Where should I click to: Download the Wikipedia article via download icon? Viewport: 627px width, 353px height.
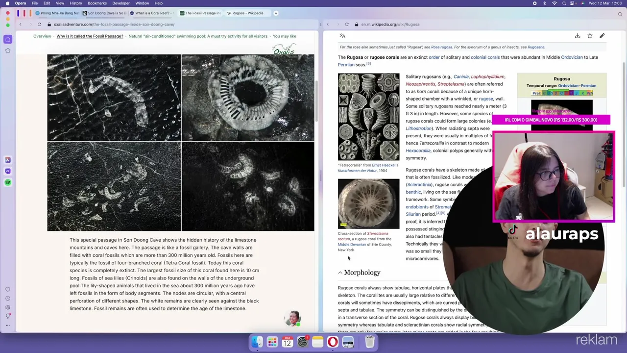(578, 36)
